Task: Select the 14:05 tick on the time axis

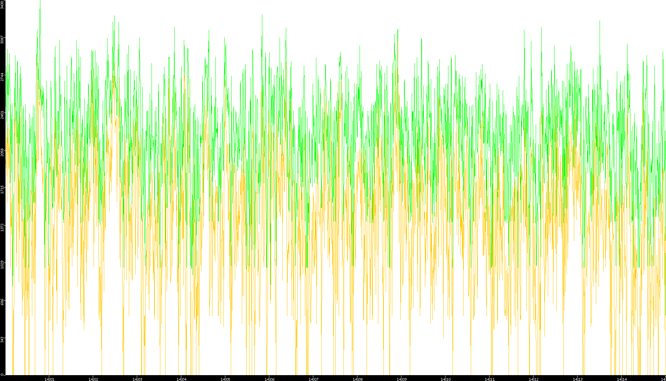Action: (x=225, y=379)
